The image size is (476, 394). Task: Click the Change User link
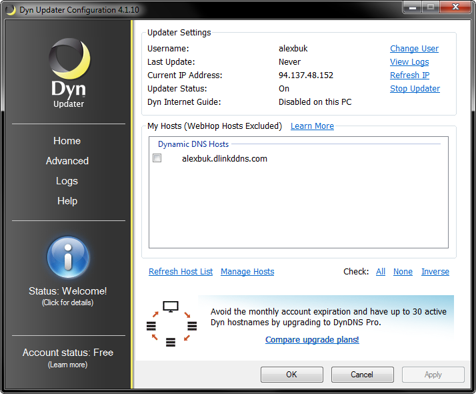[x=415, y=49]
